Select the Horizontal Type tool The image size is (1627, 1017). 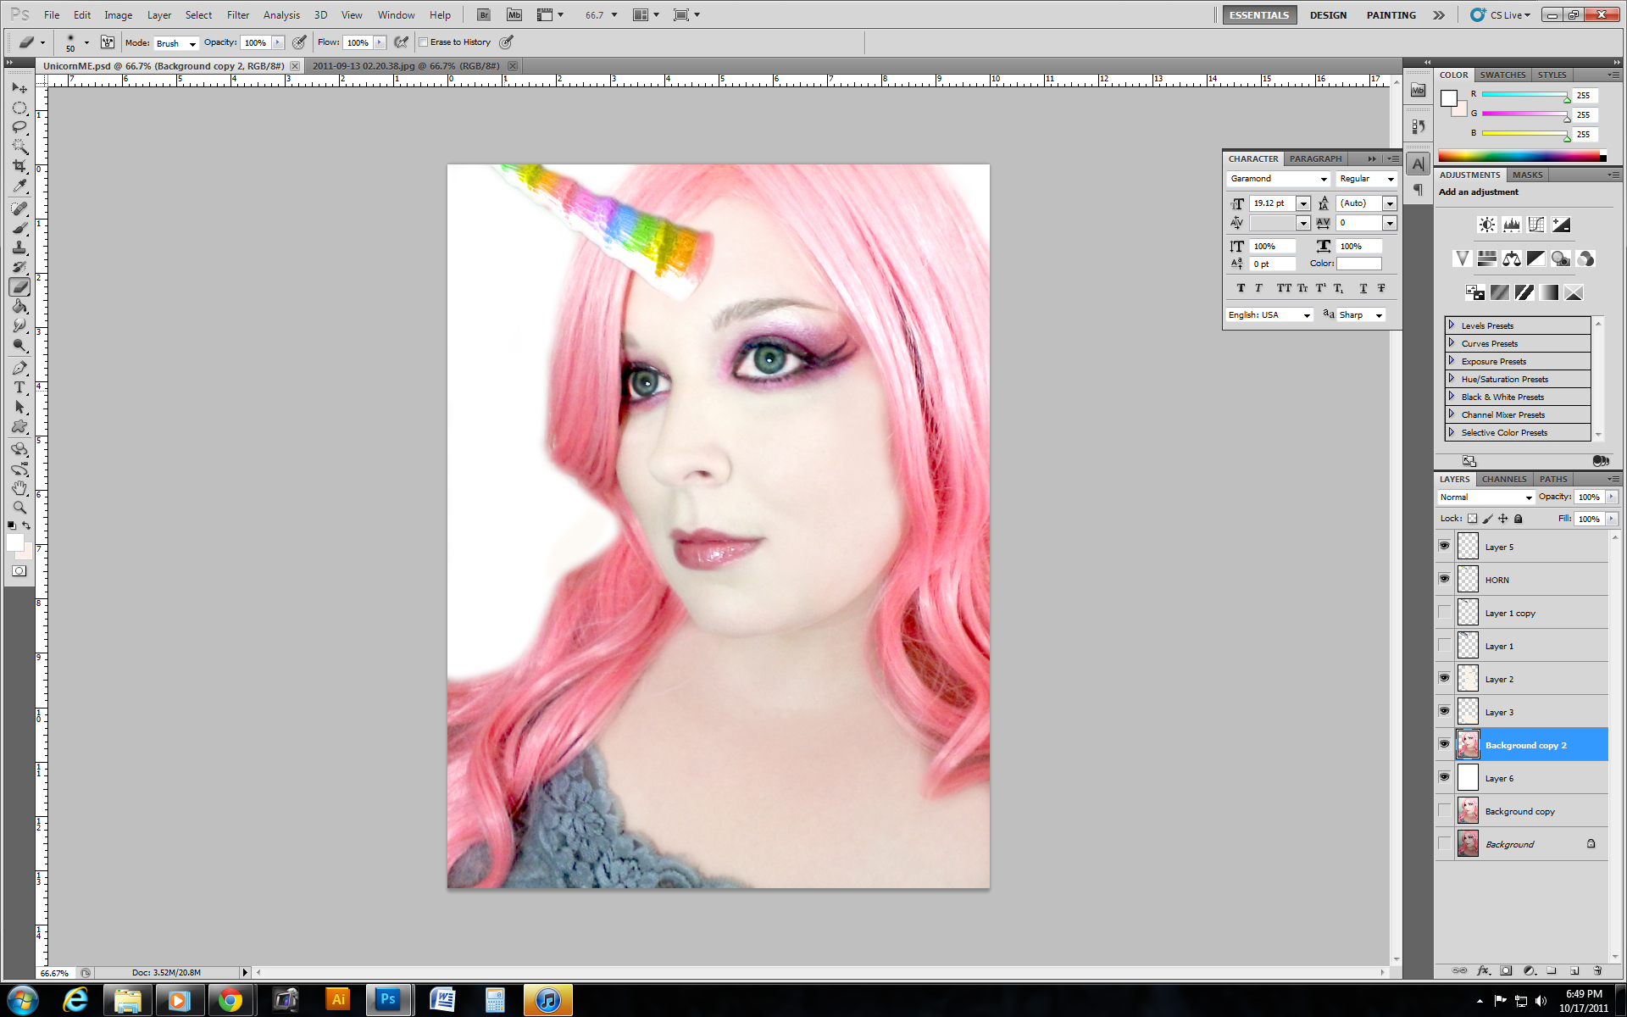click(x=19, y=387)
